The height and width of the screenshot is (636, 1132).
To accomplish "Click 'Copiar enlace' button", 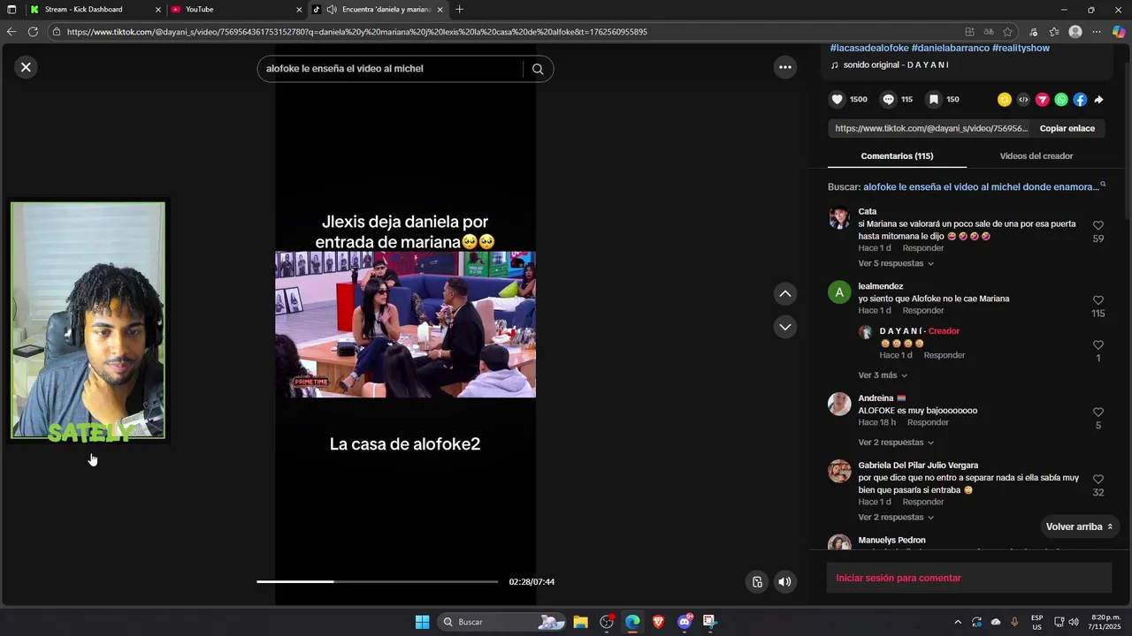I will click(x=1067, y=128).
